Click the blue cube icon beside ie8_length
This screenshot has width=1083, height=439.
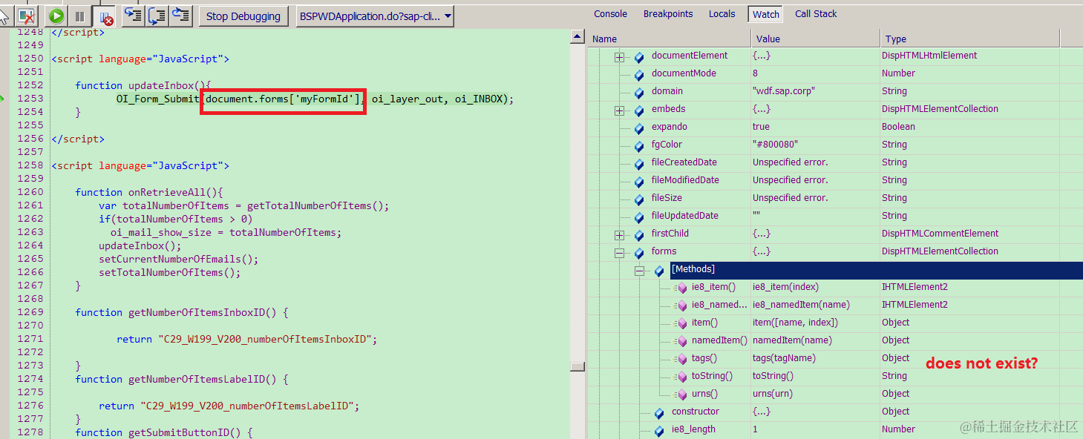[659, 431]
